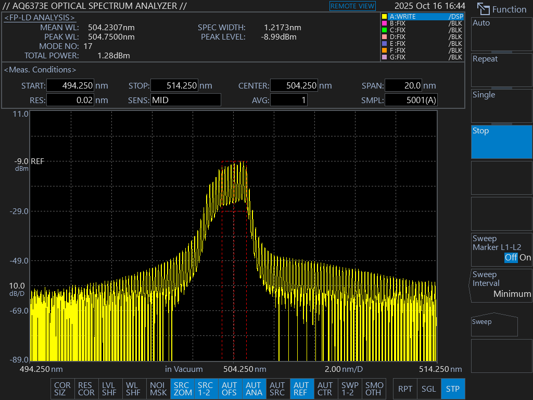Screen dimensions: 533x400
Task: Click the CENTER wavelength input field
Action: click(294, 86)
